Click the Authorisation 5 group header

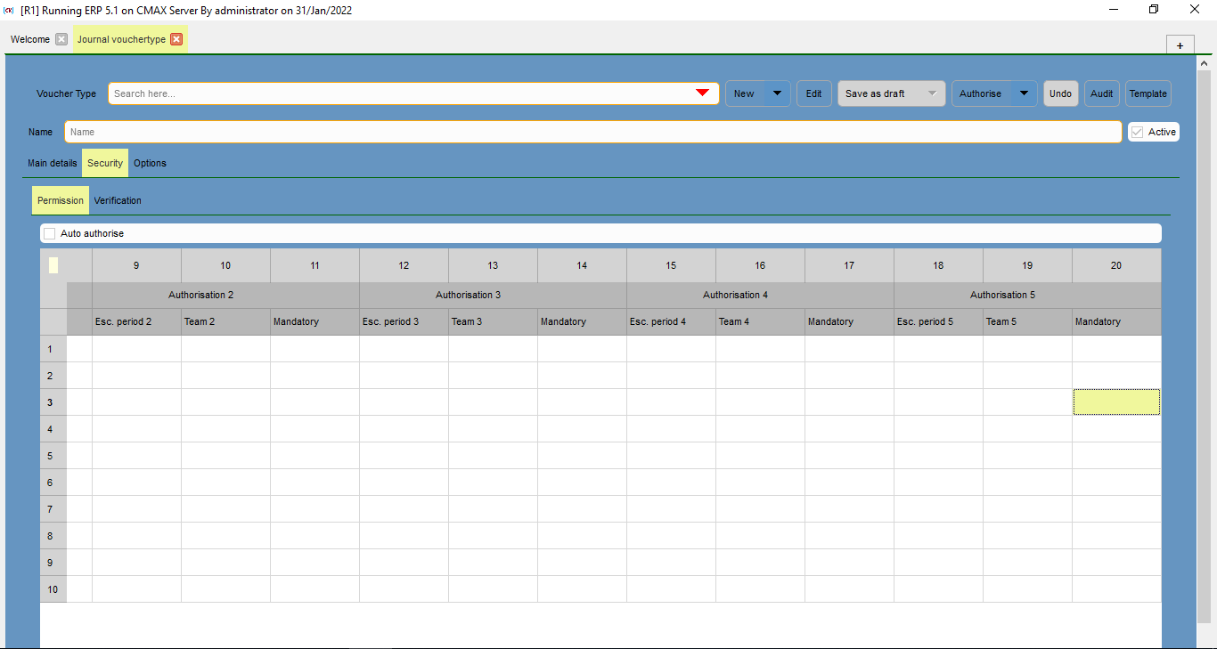pos(1027,295)
